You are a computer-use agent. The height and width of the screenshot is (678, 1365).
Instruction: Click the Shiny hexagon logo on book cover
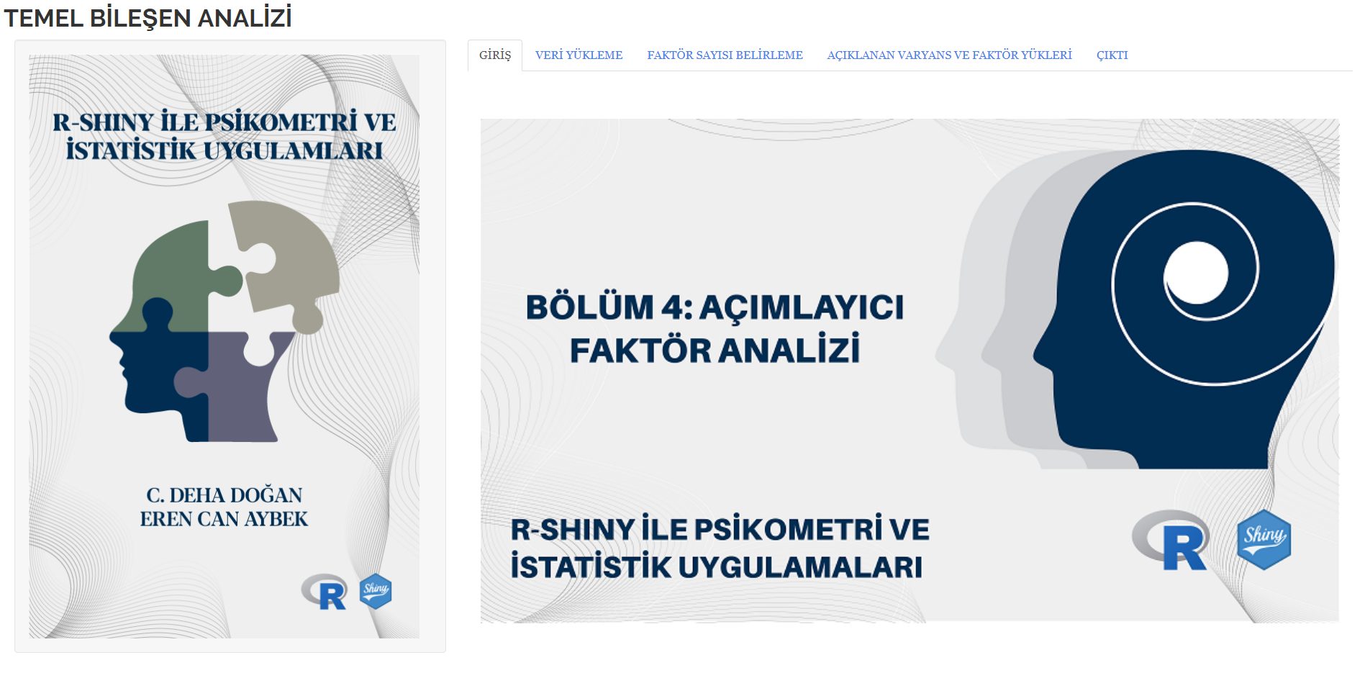376,592
